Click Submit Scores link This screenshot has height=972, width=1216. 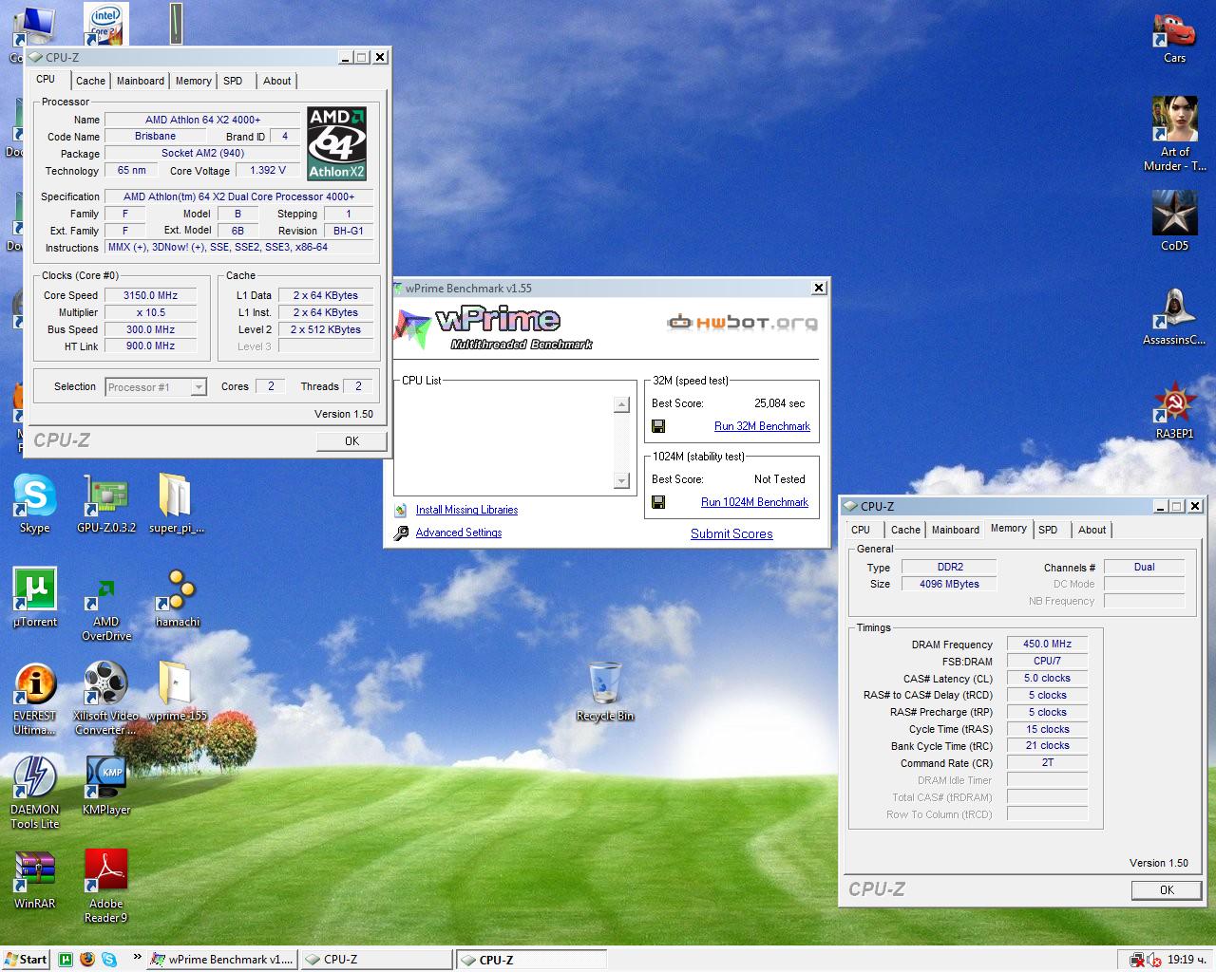pyautogui.click(x=731, y=534)
